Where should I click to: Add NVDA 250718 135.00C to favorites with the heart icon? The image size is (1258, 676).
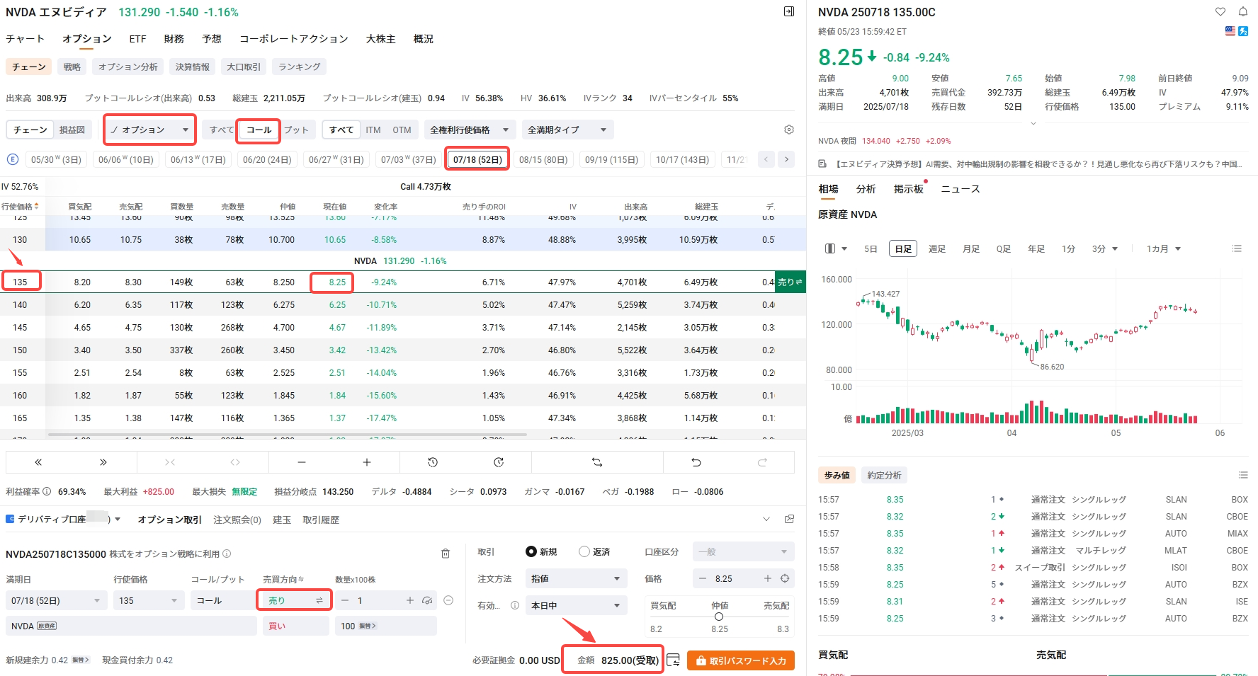coord(1220,11)
